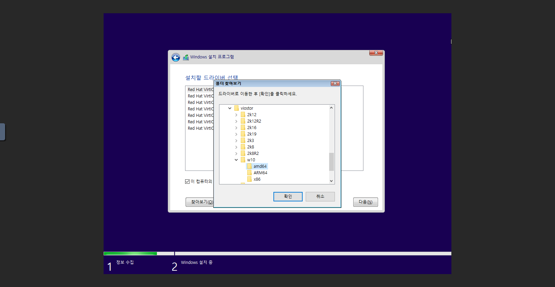Toggle the 이 컴퓨터의 compatibility checkbox
Image resolution: width=555 pixels, height=287 pixels.
[187, 182]
